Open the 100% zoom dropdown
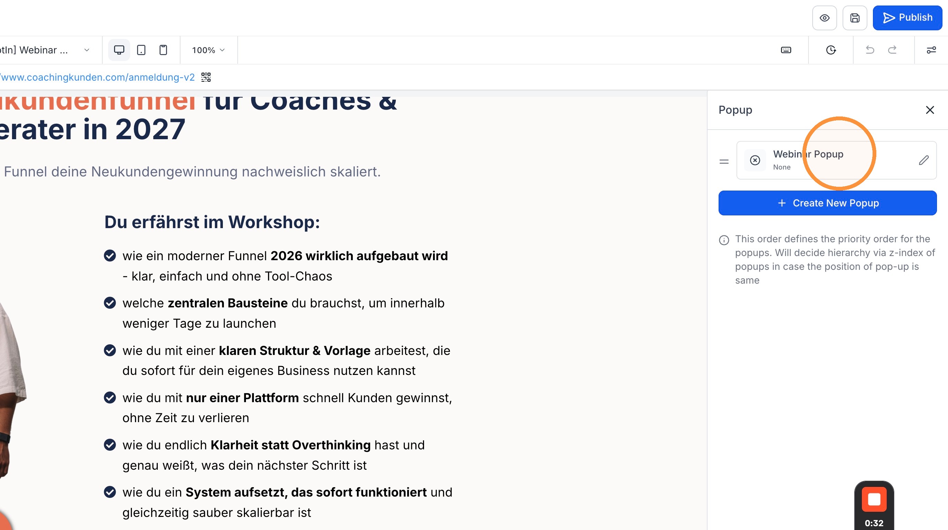The image size is (948, 530). pyautogui.click(x=208, y=50)
